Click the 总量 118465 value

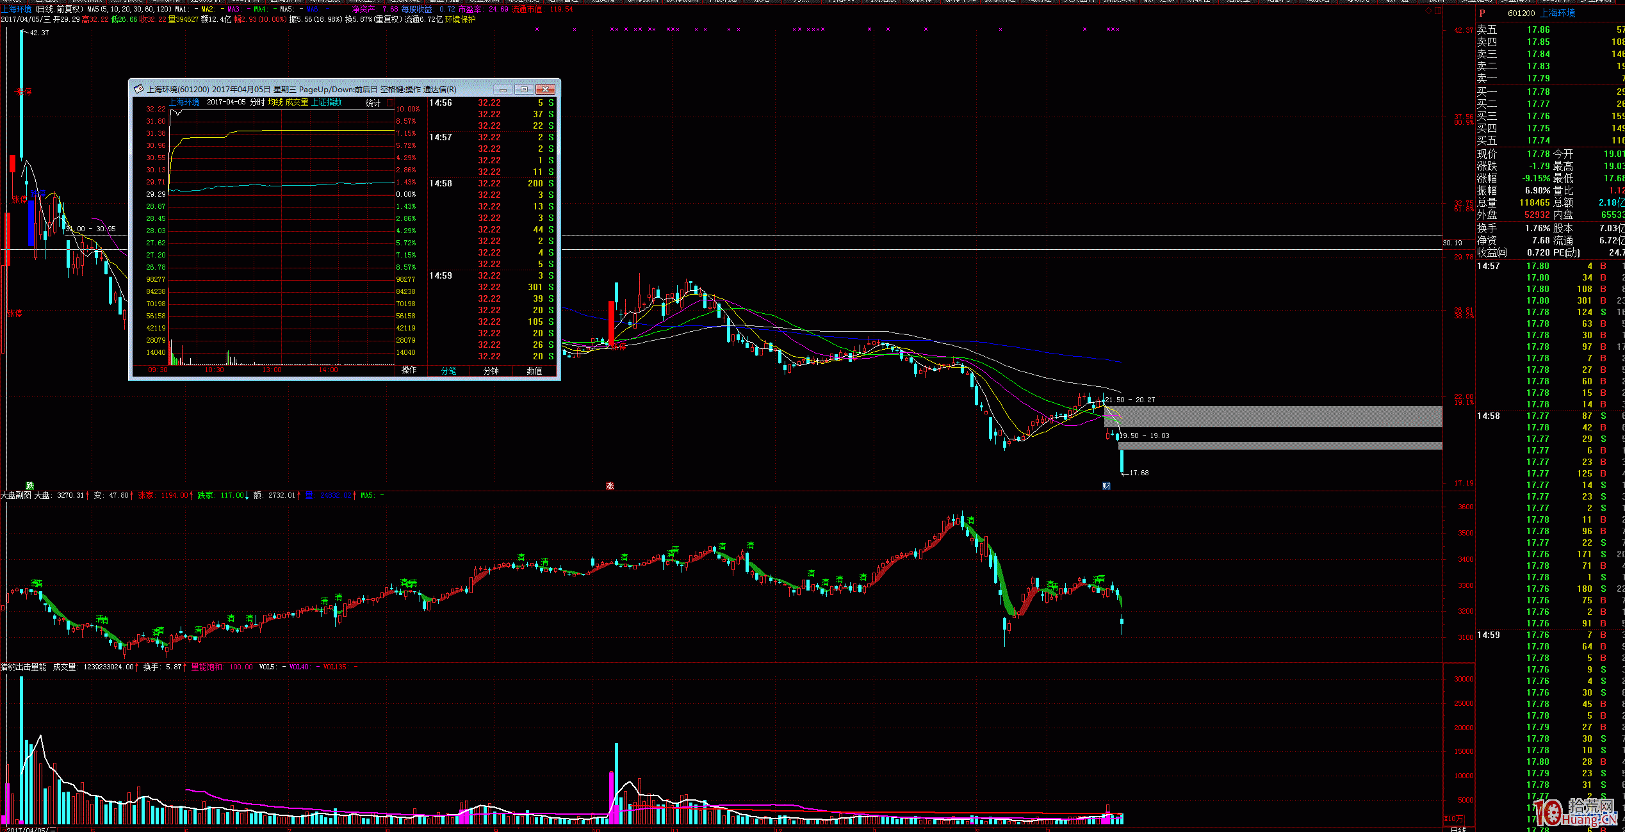point(1535,202)
